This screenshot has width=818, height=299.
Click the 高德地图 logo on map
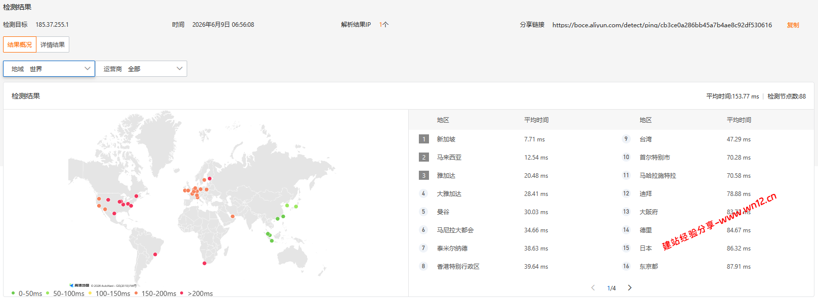point(79,285)
